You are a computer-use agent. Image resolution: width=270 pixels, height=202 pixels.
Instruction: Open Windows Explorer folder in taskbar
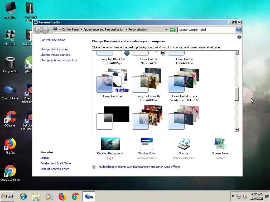(36, 196)
